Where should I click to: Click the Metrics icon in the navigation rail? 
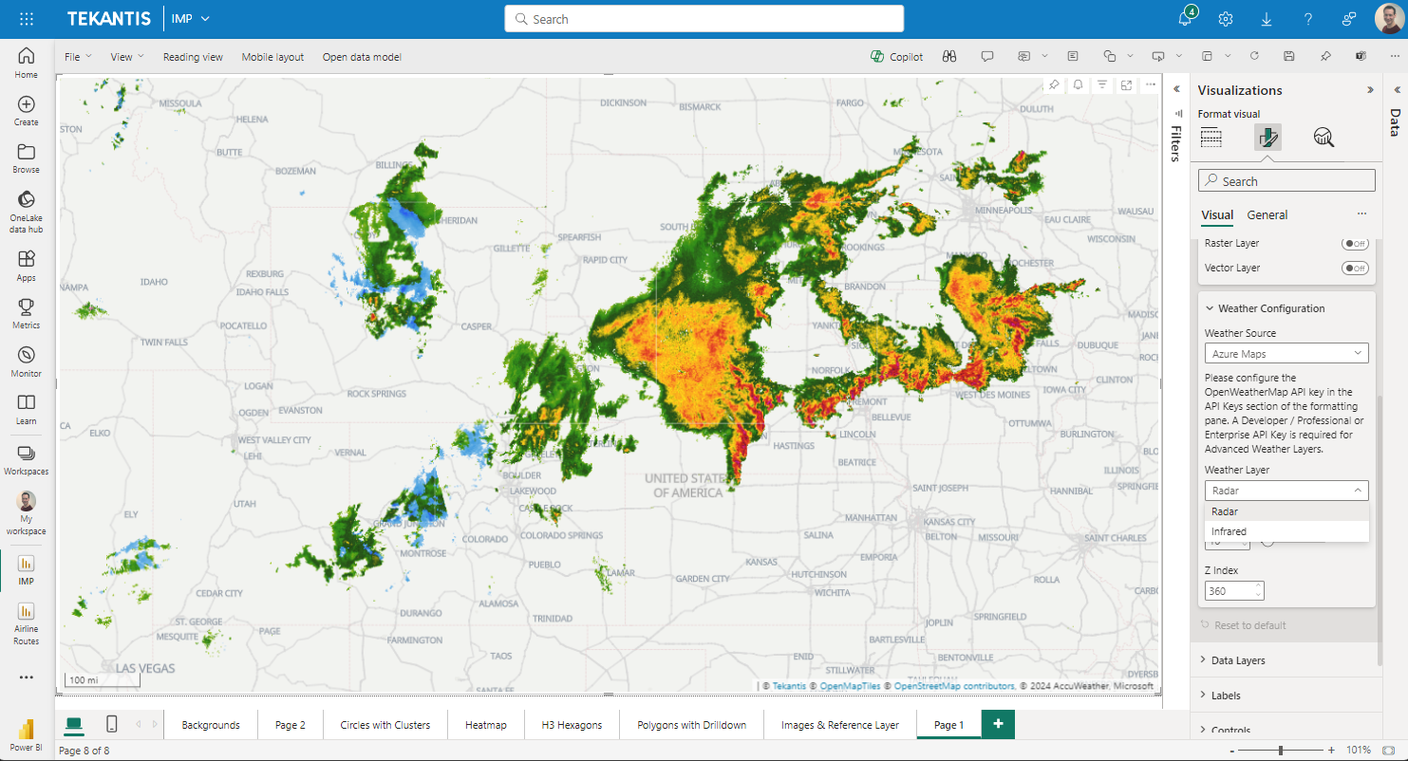(x=26, y=311)
